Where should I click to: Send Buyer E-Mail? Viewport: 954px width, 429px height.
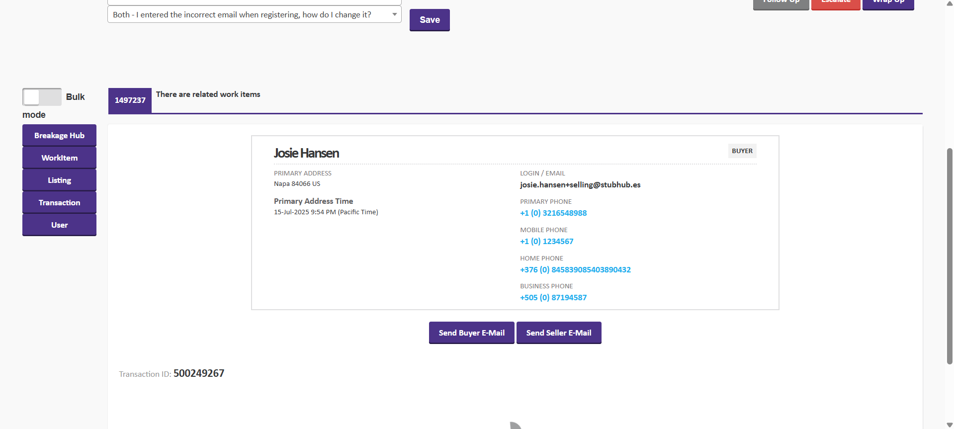coord(471,333)
